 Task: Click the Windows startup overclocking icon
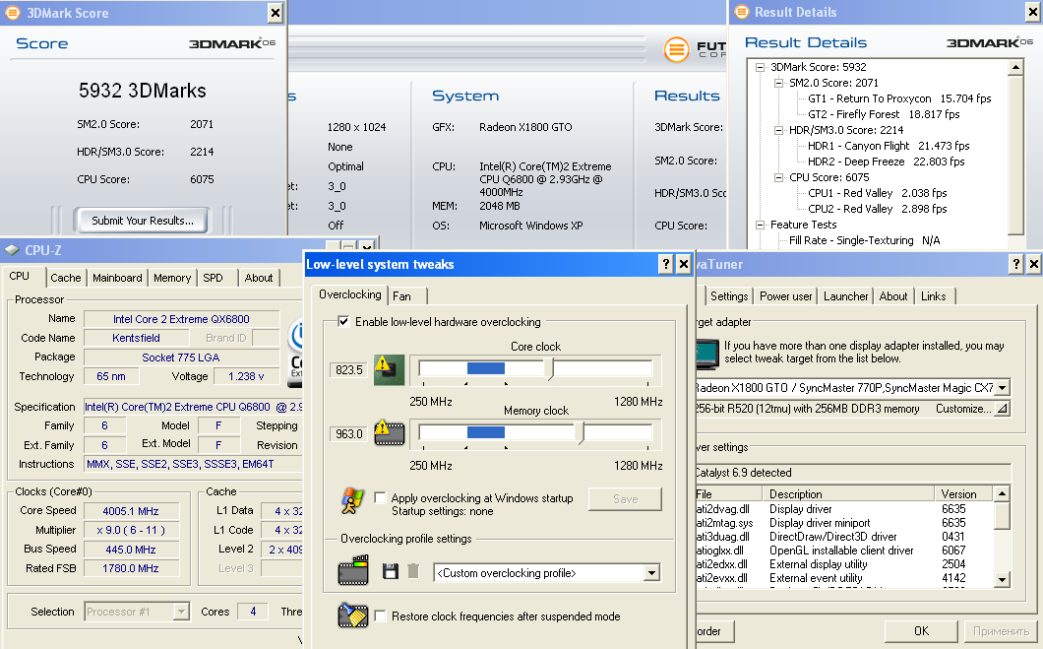point(352,501)
